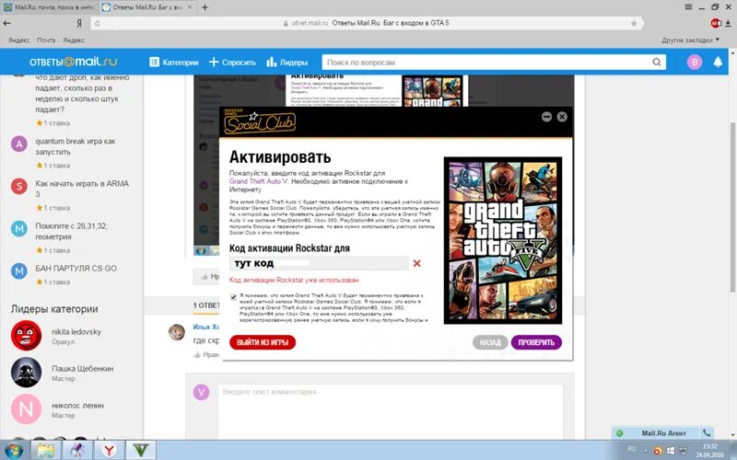Image resolution: width=737 pixels, height=460 pixels.
Task: Open the Windows Start menu
Action: [x=13, y=451]
